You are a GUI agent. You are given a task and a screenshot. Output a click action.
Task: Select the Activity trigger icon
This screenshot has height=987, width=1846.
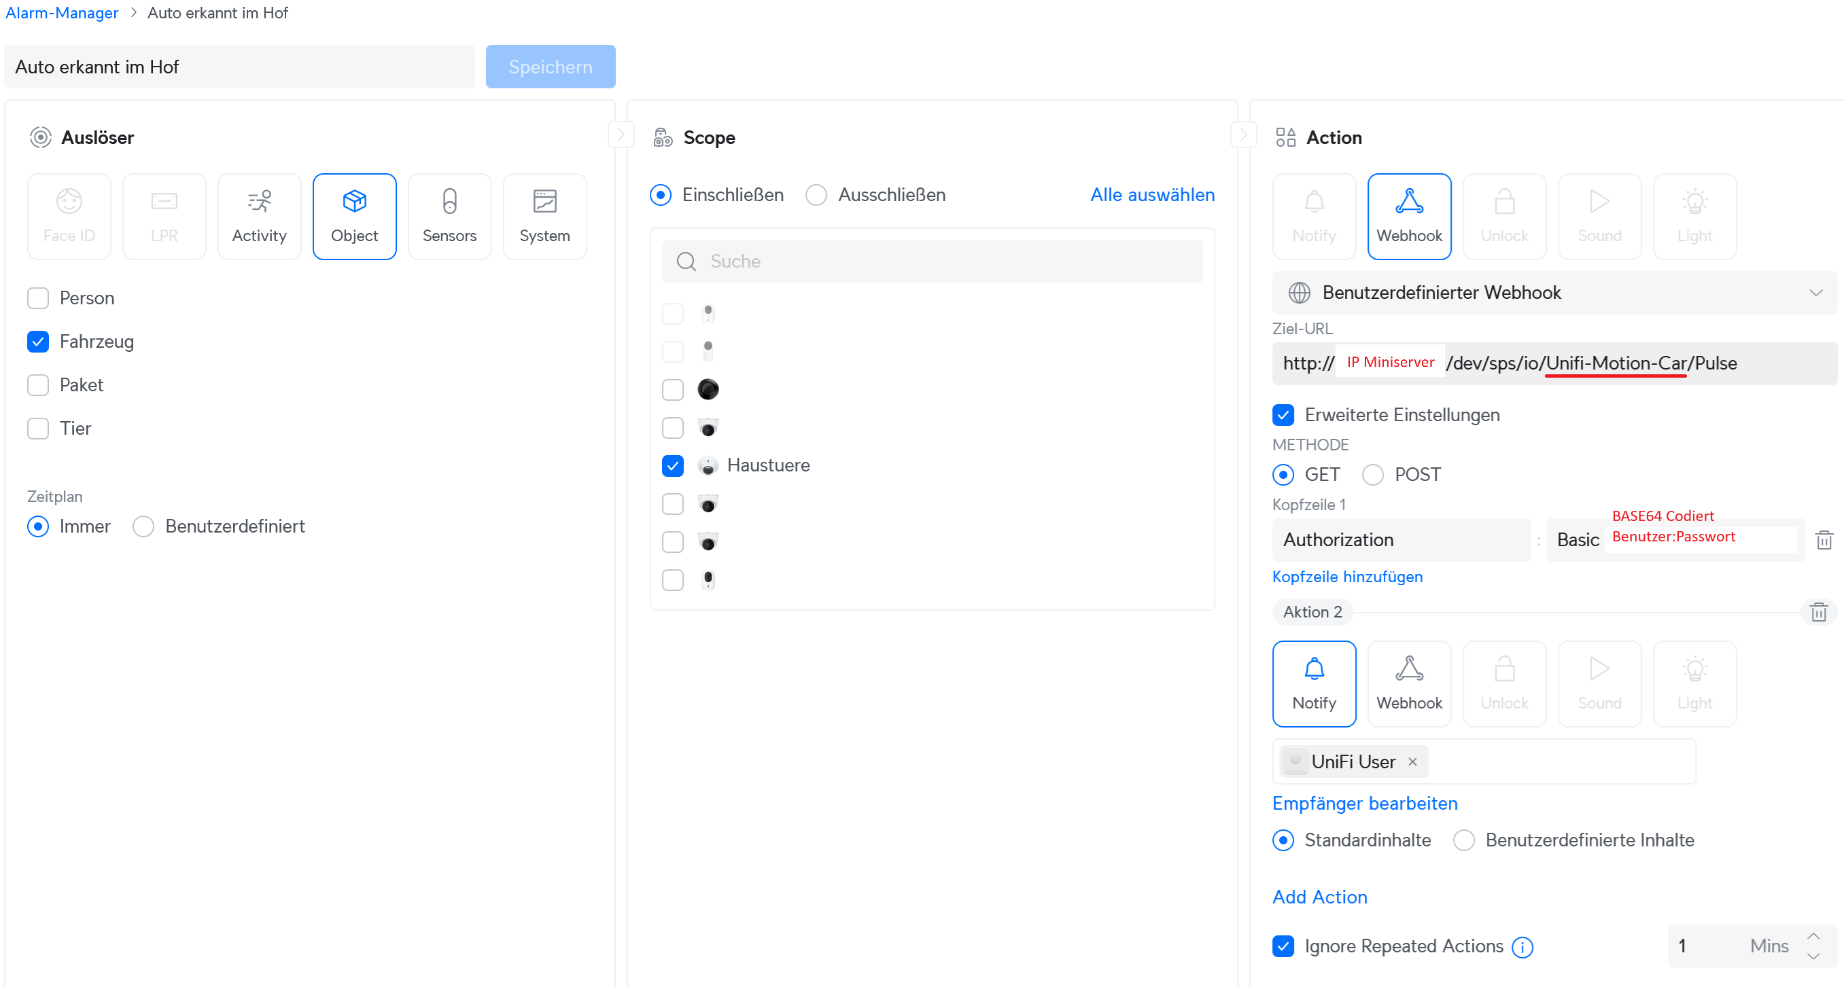259,215
